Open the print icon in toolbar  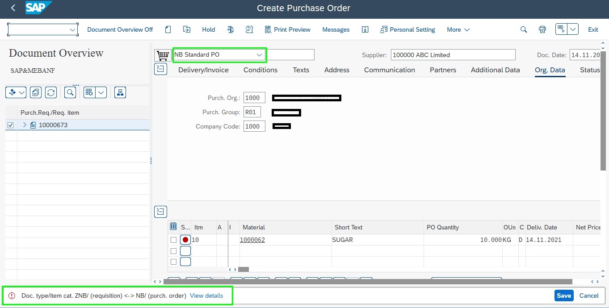coord(542,29)
